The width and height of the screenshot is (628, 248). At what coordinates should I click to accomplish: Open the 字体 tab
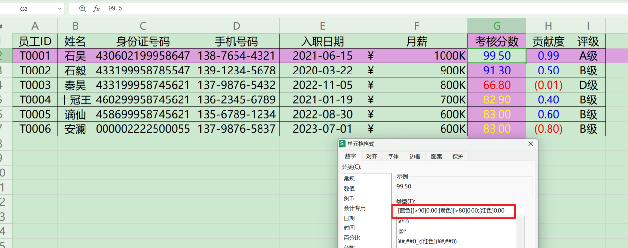pyautogui.click(x=393, y=156)
